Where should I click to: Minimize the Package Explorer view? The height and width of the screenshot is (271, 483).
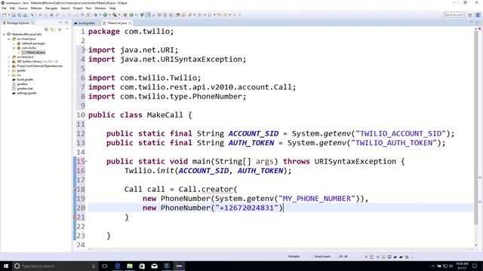click(x=60, y=23)
